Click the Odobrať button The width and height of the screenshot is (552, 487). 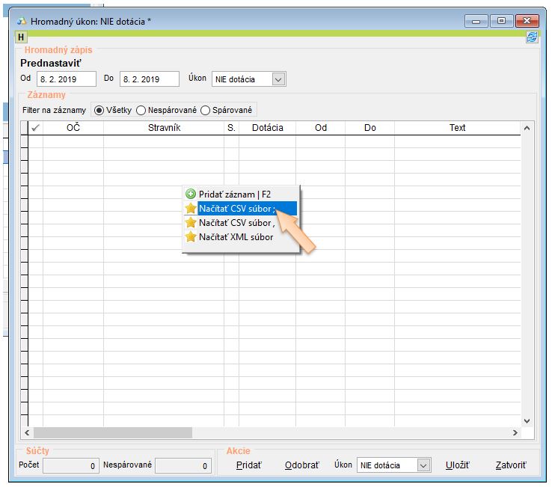click(301, 465)
